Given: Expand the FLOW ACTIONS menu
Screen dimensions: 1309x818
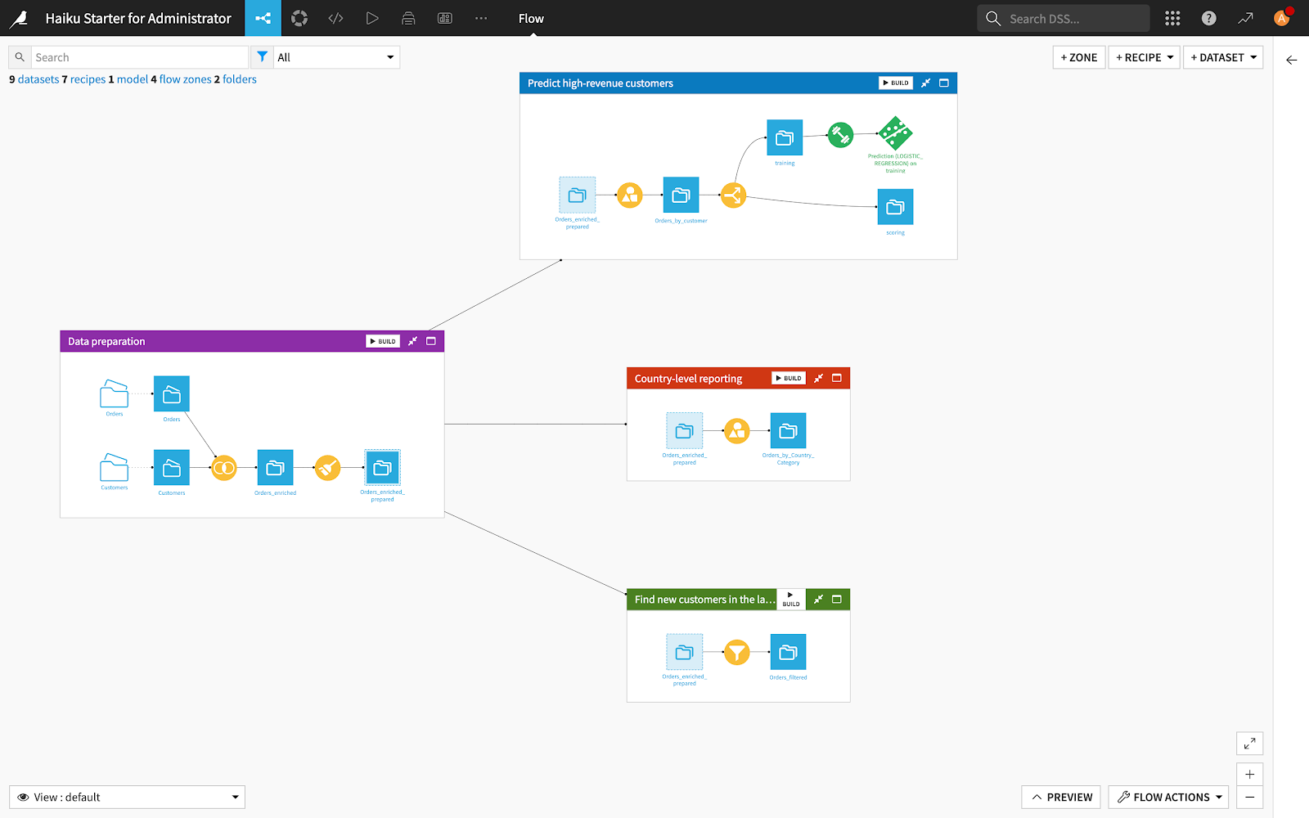Looking at the screenshot, I should [1169, 797].
